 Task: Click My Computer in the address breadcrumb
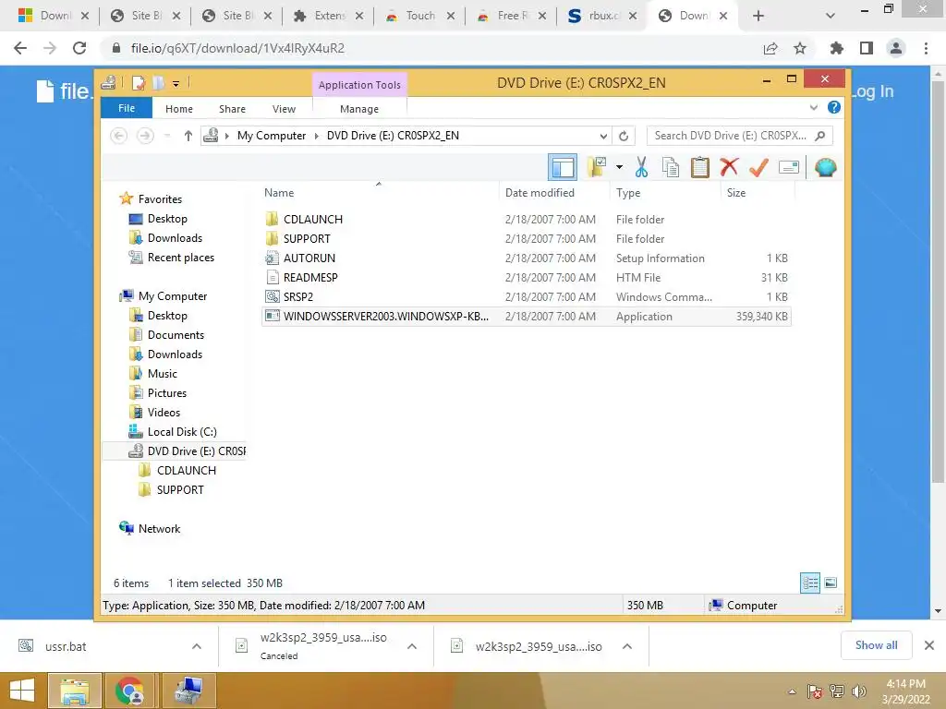[x=272, y=136]
